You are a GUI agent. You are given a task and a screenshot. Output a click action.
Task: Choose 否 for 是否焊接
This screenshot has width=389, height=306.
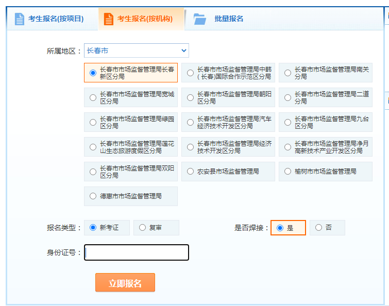click(x=318, y=228)
